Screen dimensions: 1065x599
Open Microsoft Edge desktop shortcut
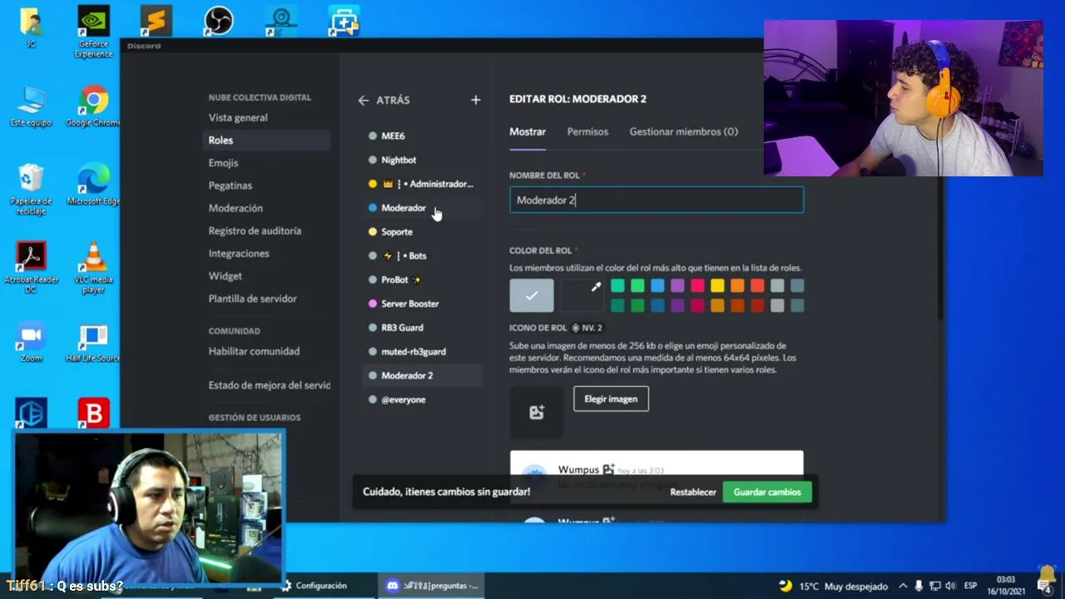coord(93,185)
